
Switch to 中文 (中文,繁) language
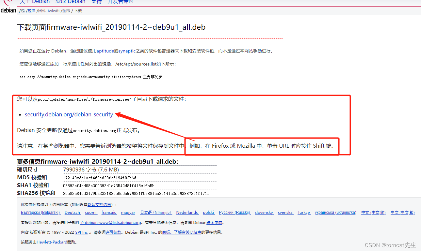403,213
